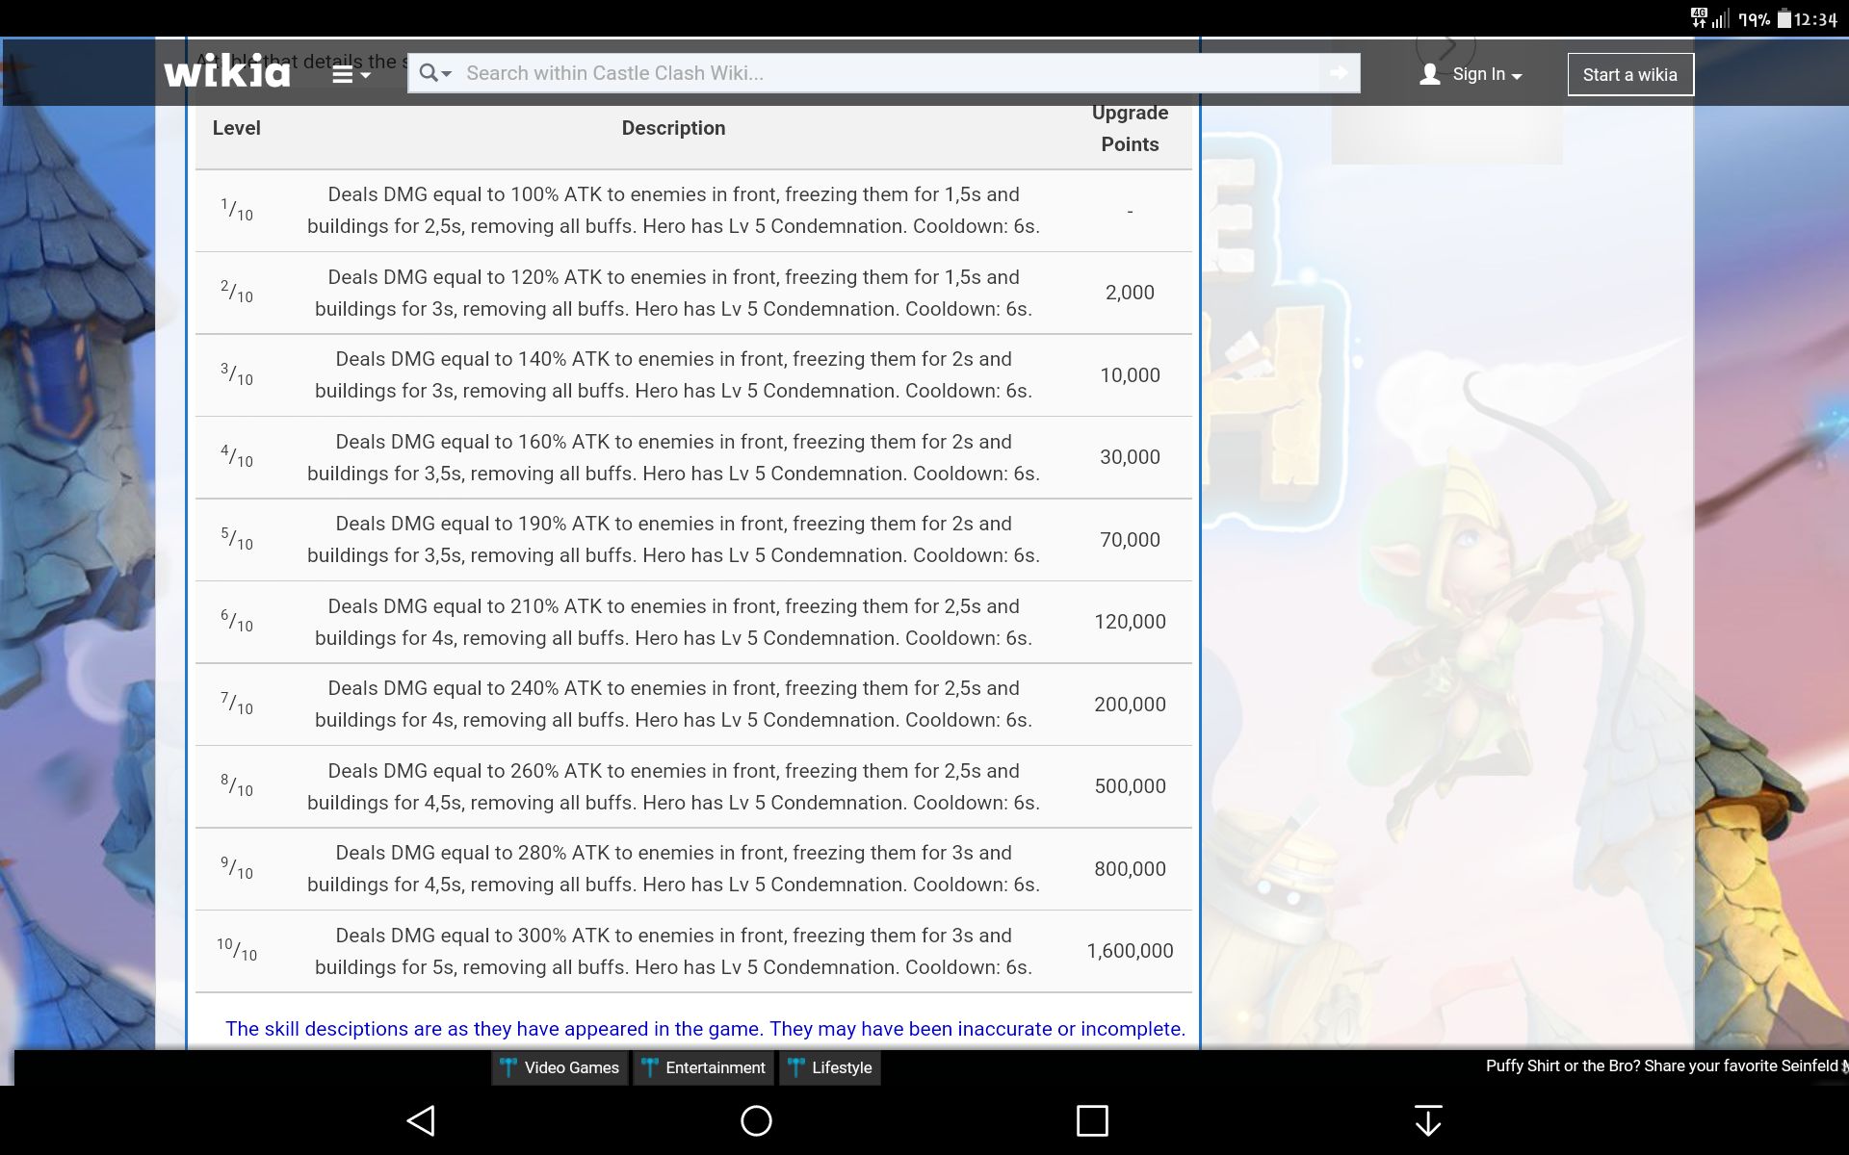Open the hamburger navigation menu

coord(351,74)
